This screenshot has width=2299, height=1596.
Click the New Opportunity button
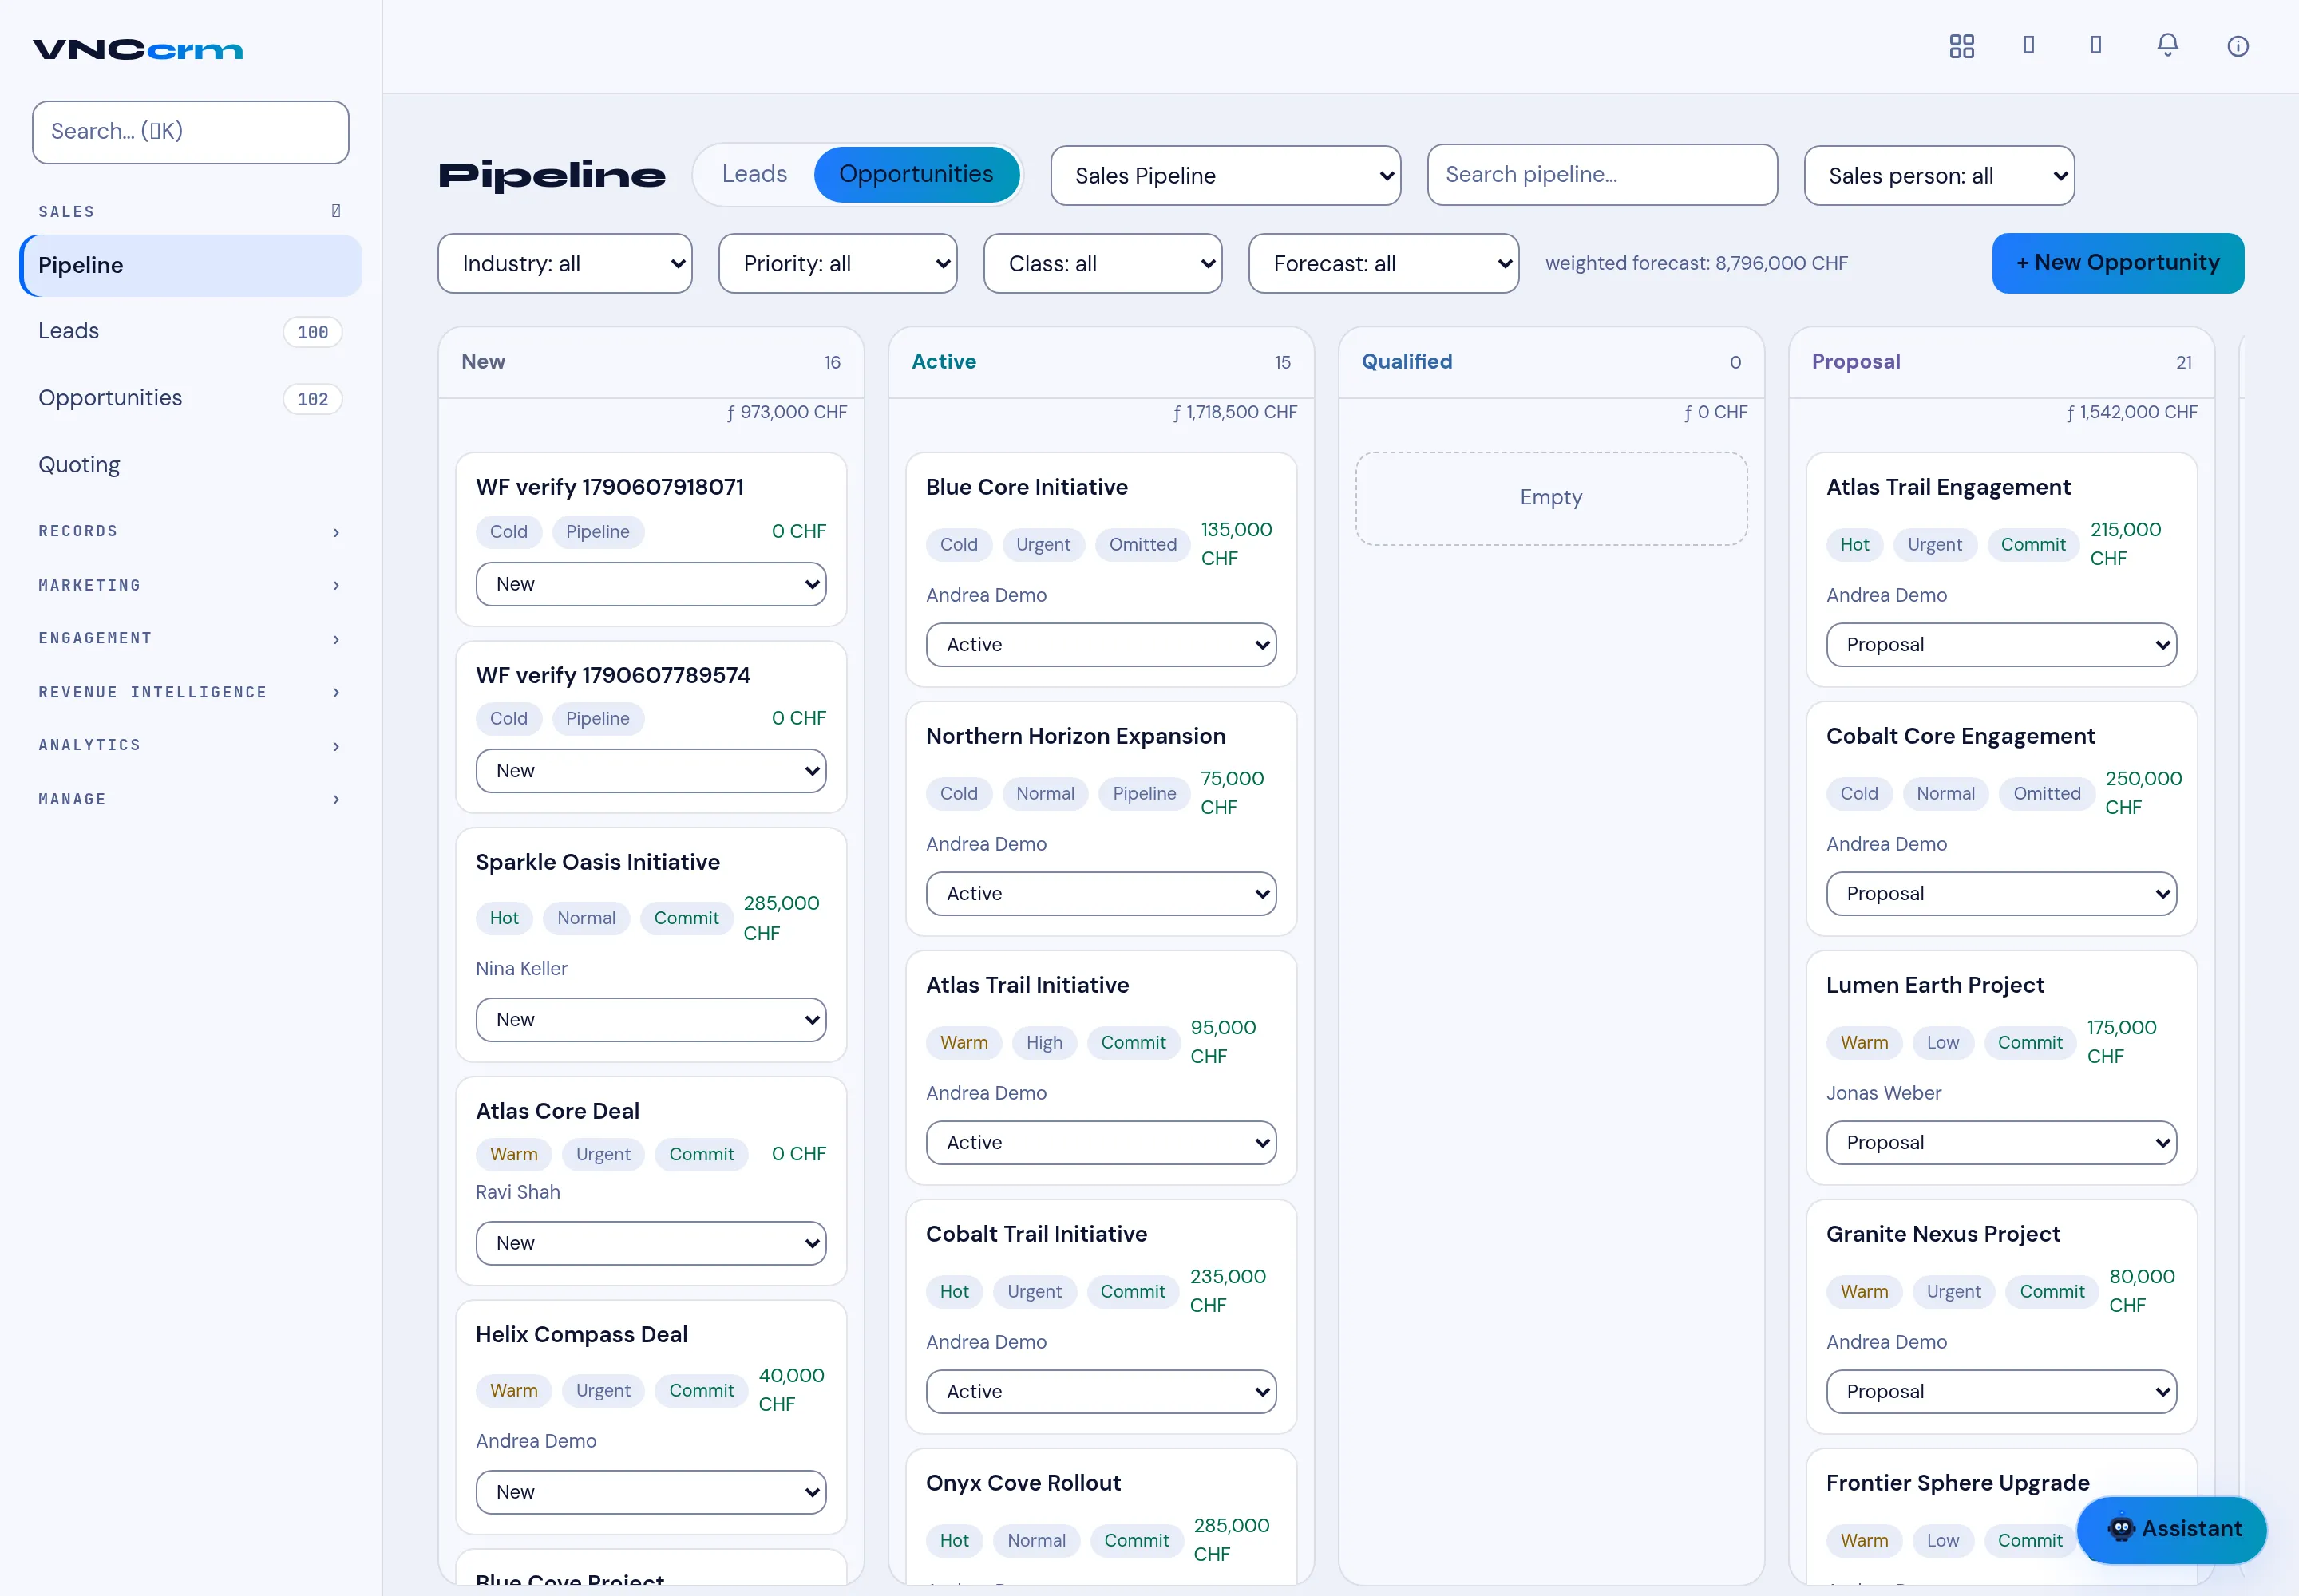(2118, 263)
